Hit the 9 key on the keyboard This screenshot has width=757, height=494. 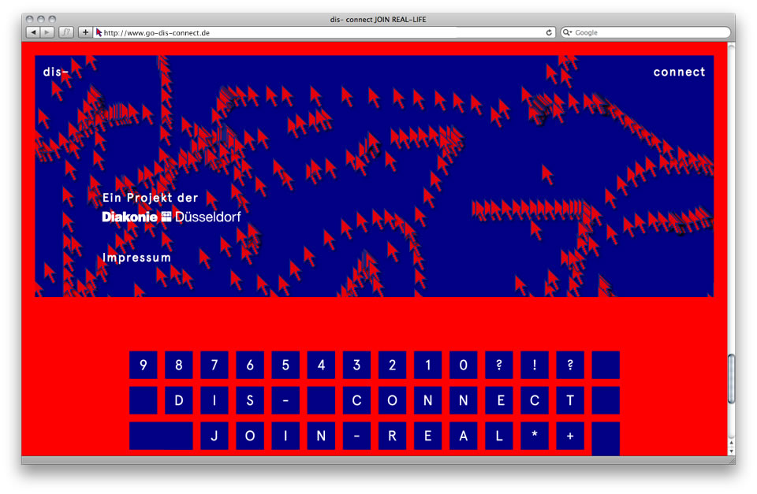(143, 366)
